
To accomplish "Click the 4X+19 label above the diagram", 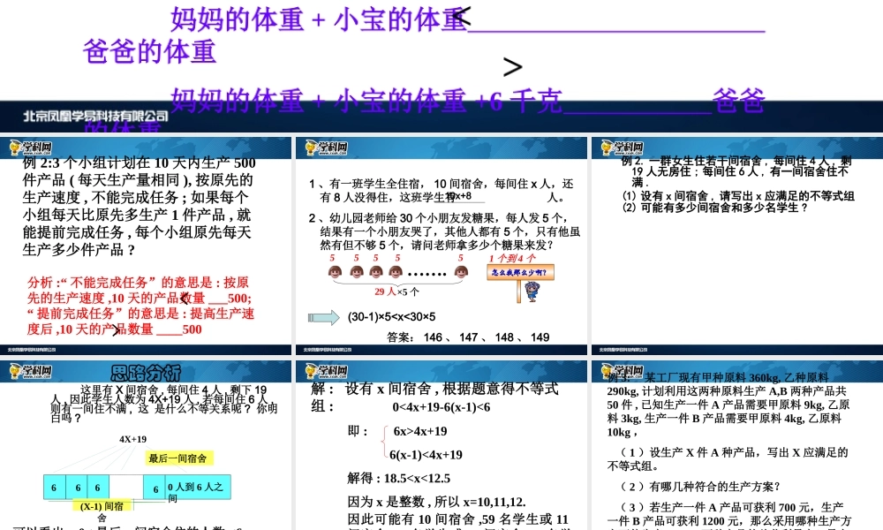I will 133,439.
